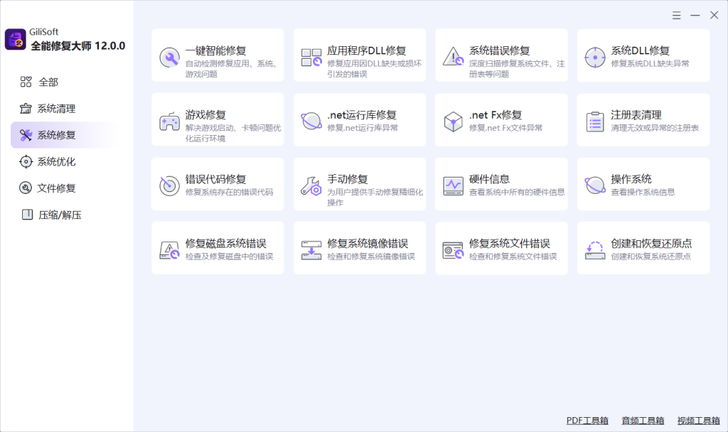Click the 注册表清理 clipboard icon
The height and width of the screenshot is (432, 728).
coord(595,121)
